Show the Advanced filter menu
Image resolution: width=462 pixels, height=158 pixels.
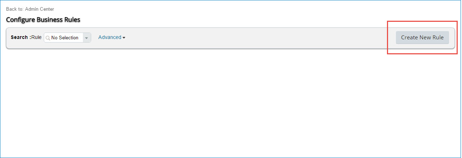(x=112, y=37)
